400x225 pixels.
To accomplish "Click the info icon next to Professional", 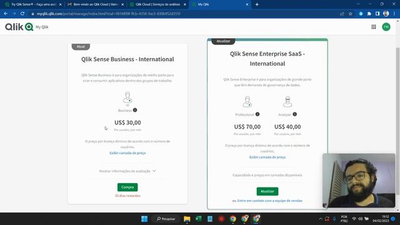I will coord(257,114).
